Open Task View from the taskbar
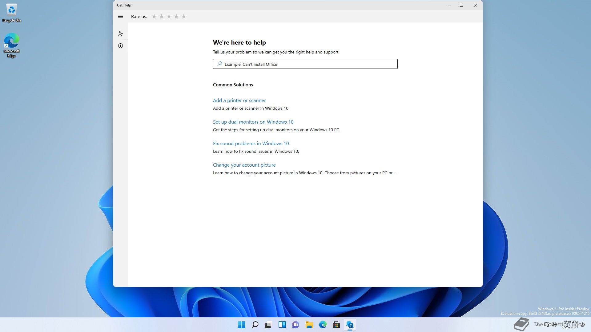This screenshot has height=332, width=591. pos(269,325)
